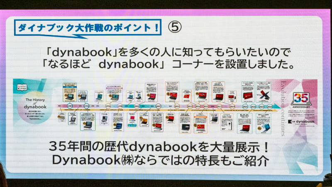Image resolution: width=332 pixels, height=187 pixels.
Task: Open the laptop card linked above the 1989 marker
Action: click(70, 92)
